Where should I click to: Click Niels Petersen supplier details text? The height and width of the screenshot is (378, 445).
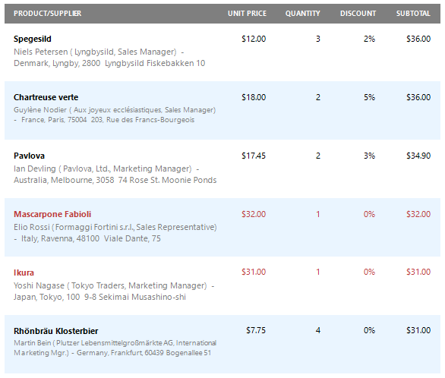coord(109,57)
